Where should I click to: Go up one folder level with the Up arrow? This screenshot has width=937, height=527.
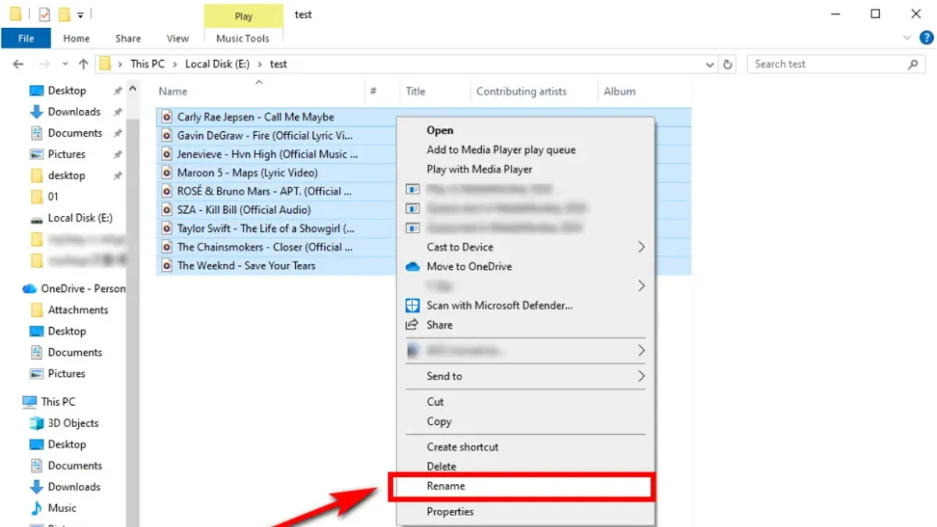[x=84, y=64]
